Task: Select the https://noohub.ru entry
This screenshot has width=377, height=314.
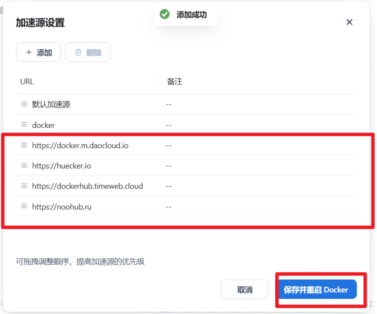Action: [x=62, y=207]
